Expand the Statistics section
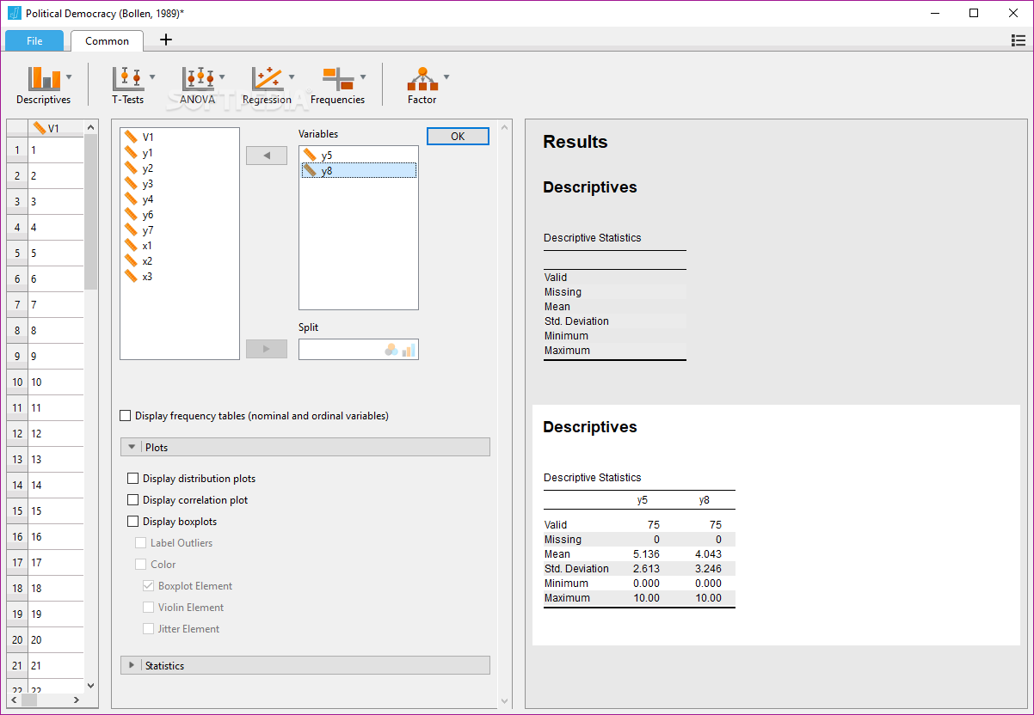This screenshot has width=1034, height=715. tap(132, 665)
